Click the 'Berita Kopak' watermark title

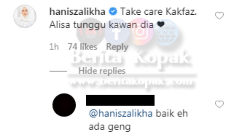(x=130, y=58)
